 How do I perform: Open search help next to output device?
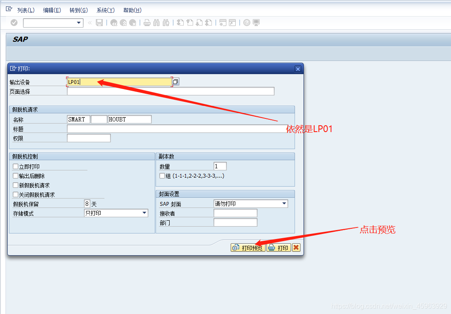[x=176, y=82]
